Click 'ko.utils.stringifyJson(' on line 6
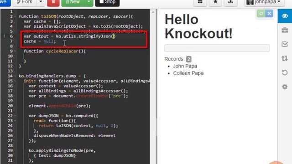 coord(85,36)
